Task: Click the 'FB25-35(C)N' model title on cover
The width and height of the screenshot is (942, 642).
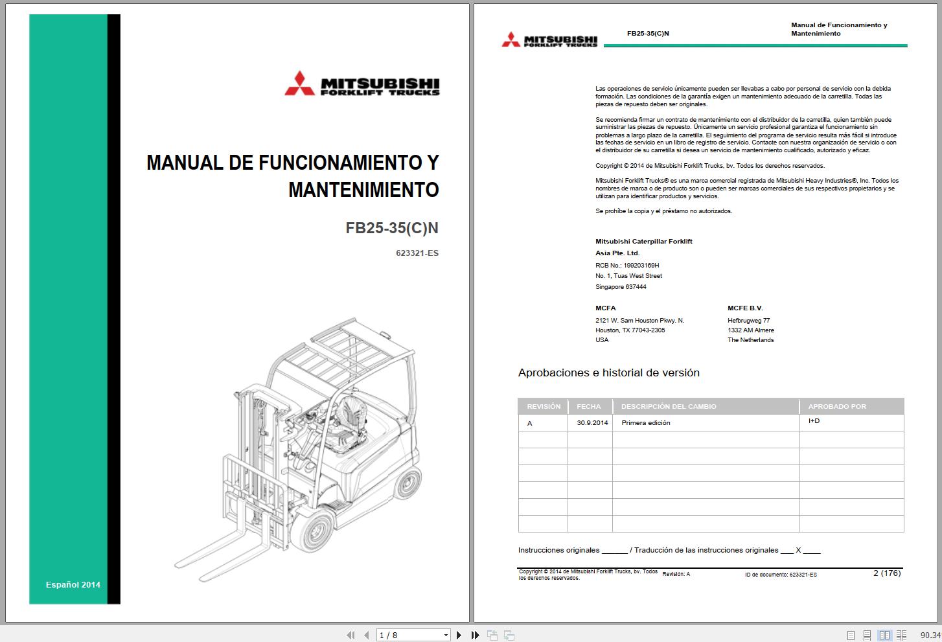Action: click(392, 228)
